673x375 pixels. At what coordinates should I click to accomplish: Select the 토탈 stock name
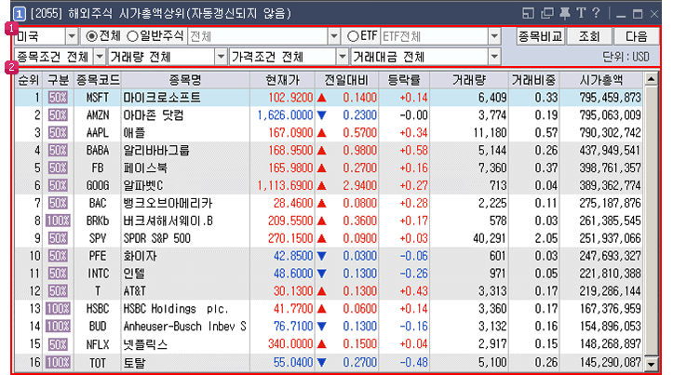[134, 363]
